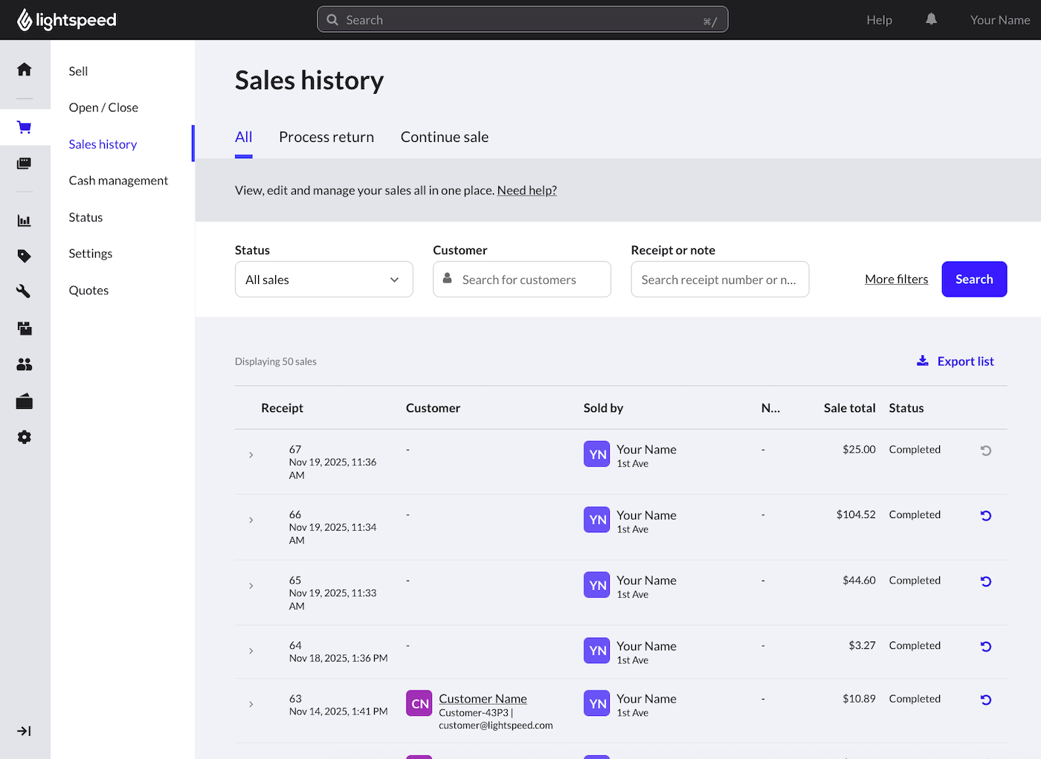This screenshot has width=1041, height=759.
Task: Expand the row for receipt 65
Action: click(x=251, y=586)
